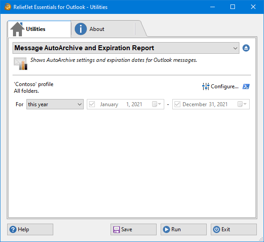The width and height of the screenshot is (264, 242).
Task: Click the Configure sliders icon
Action: click(x=205, y=86)
